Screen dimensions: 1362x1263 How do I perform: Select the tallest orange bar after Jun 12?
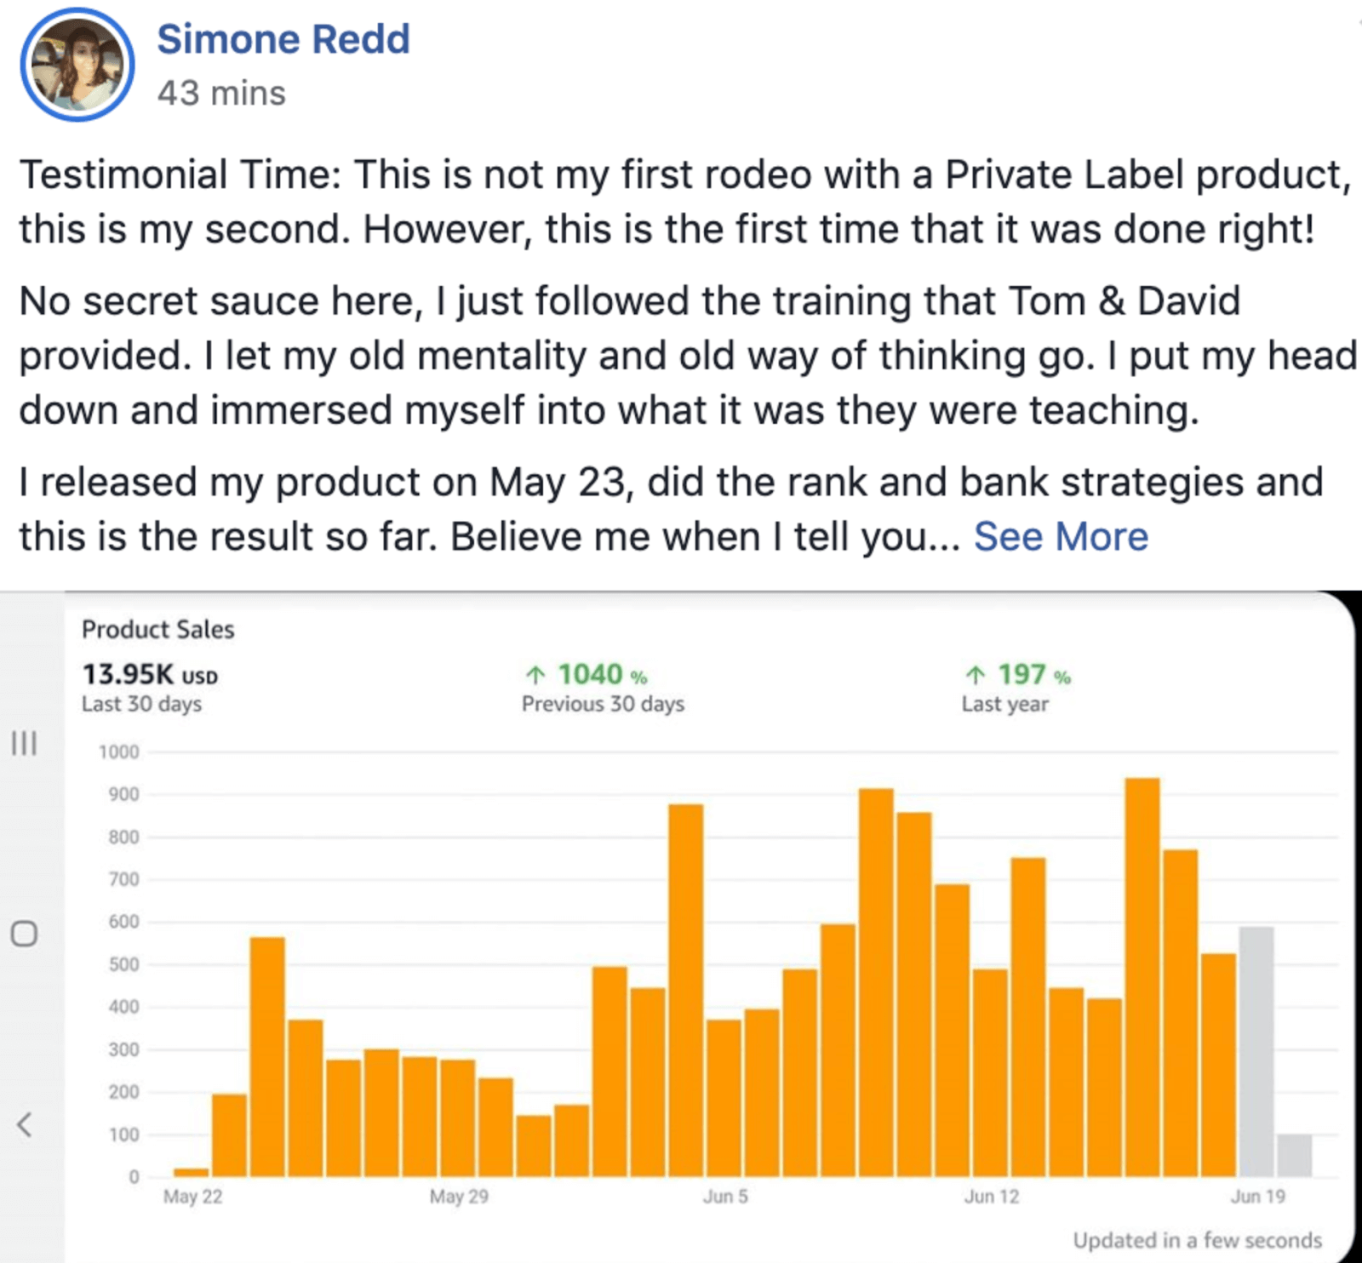click(1142, 977)
